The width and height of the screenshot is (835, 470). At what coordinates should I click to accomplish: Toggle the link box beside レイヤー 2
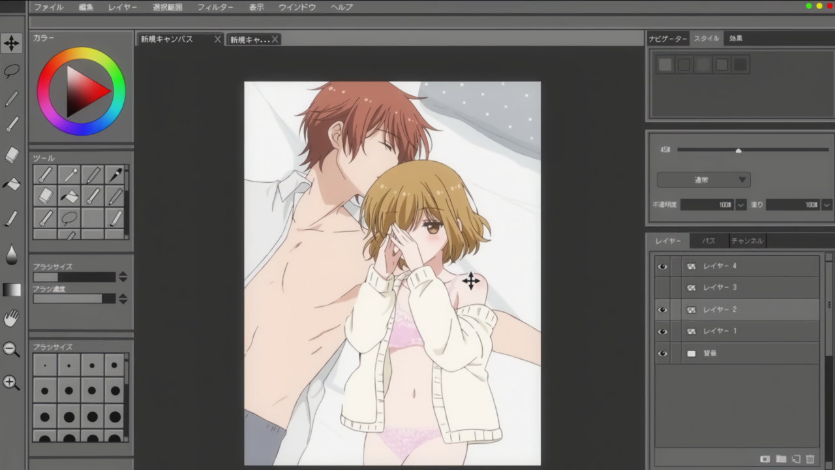(676, 309)
